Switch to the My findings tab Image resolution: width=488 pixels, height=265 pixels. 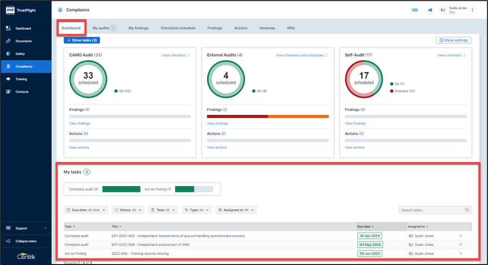139,28
